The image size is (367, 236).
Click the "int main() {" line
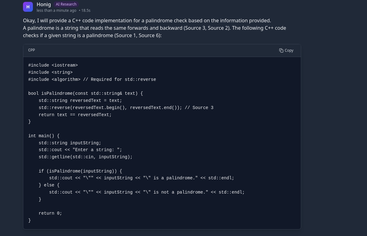point(44,136)
